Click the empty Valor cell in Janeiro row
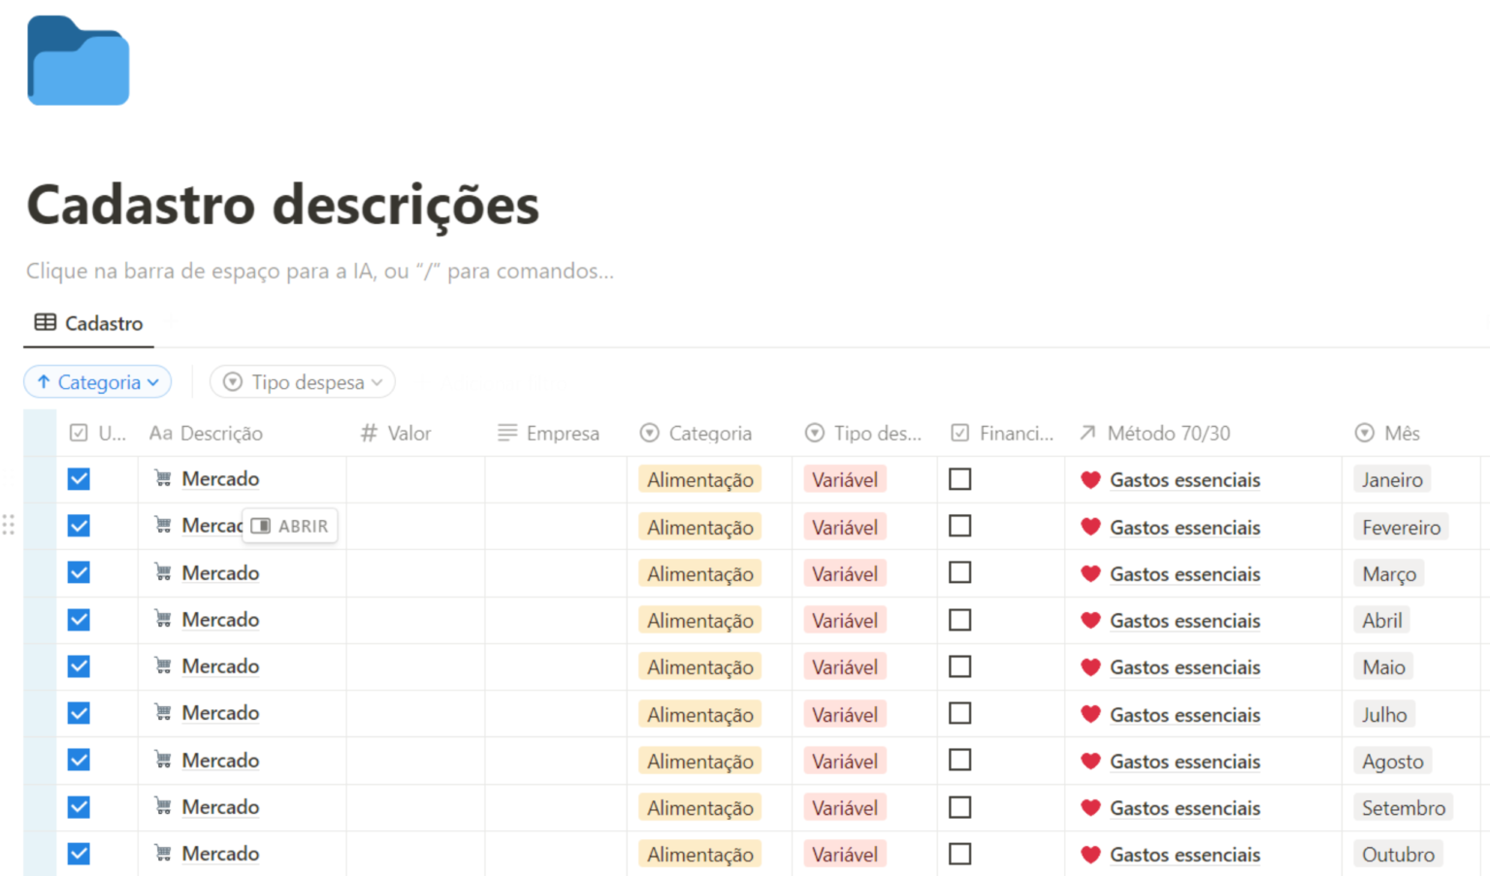This screenshot has height=876, width=1490. pyautogui.click(x=415, y=479)
